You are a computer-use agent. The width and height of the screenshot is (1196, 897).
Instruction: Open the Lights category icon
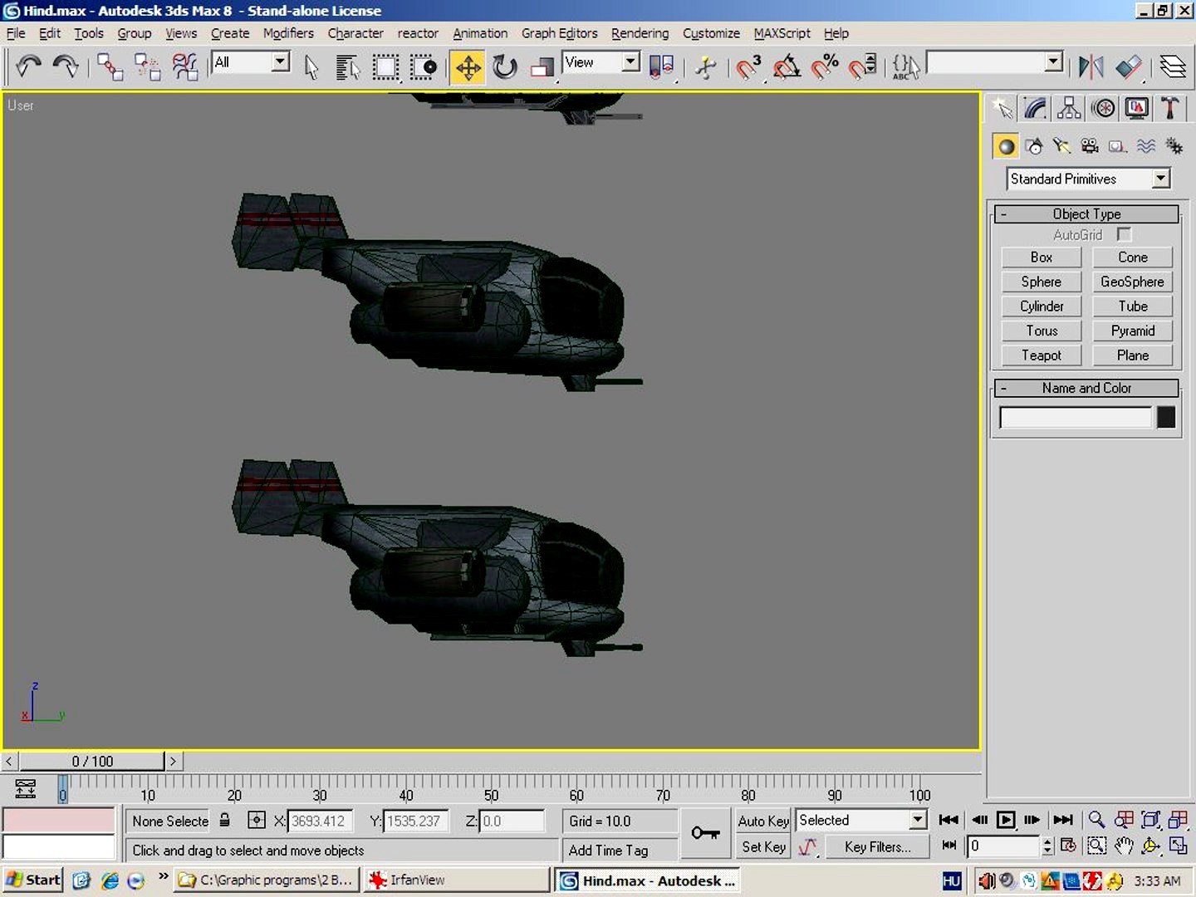tap(1061, 147)
